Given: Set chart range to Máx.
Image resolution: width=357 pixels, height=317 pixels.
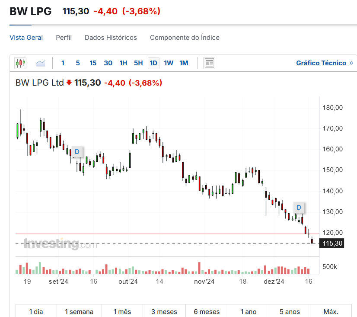Looking at the screenshot, I should tap(331, 311).
